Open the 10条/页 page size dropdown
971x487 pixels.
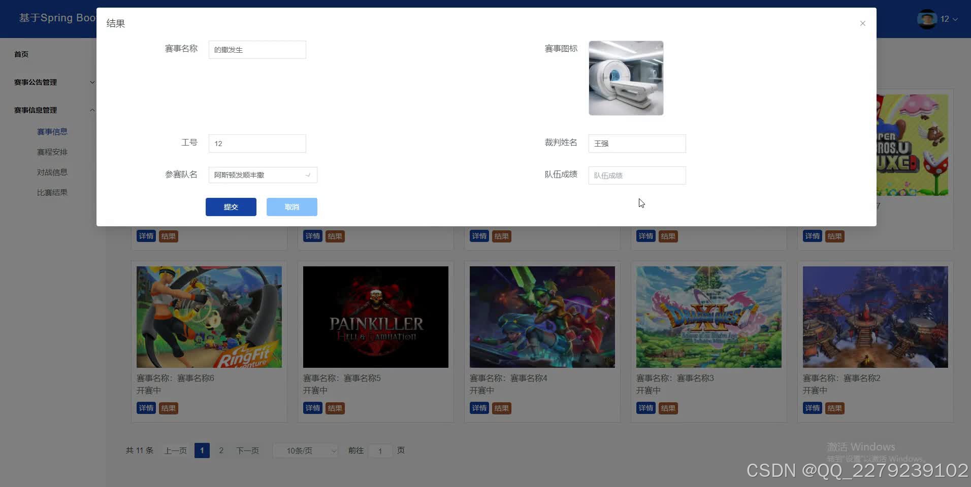point(305,450)
